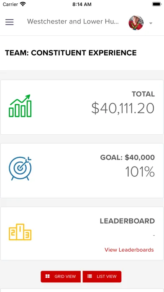Open Westchester and Lower Hu... event title

point(73,21)
